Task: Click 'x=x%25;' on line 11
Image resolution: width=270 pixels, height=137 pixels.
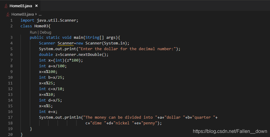Action: tap(47, 83)
